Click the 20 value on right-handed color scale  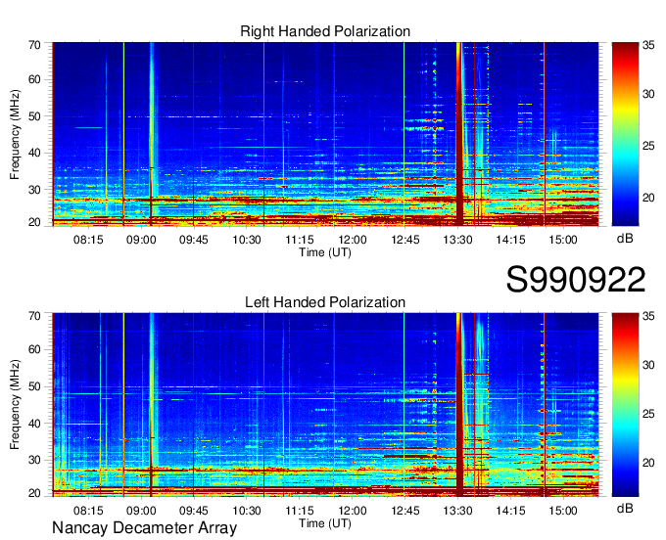648,198
